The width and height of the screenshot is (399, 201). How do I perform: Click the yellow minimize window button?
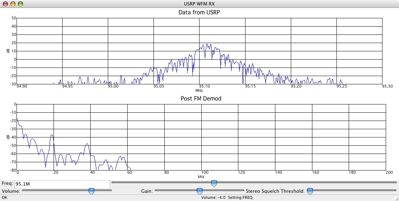pyautogui.click(x=13, y=4)
